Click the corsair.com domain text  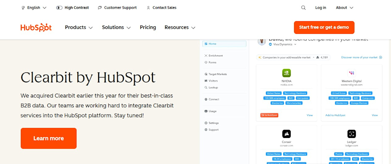(x=286, y=146)
